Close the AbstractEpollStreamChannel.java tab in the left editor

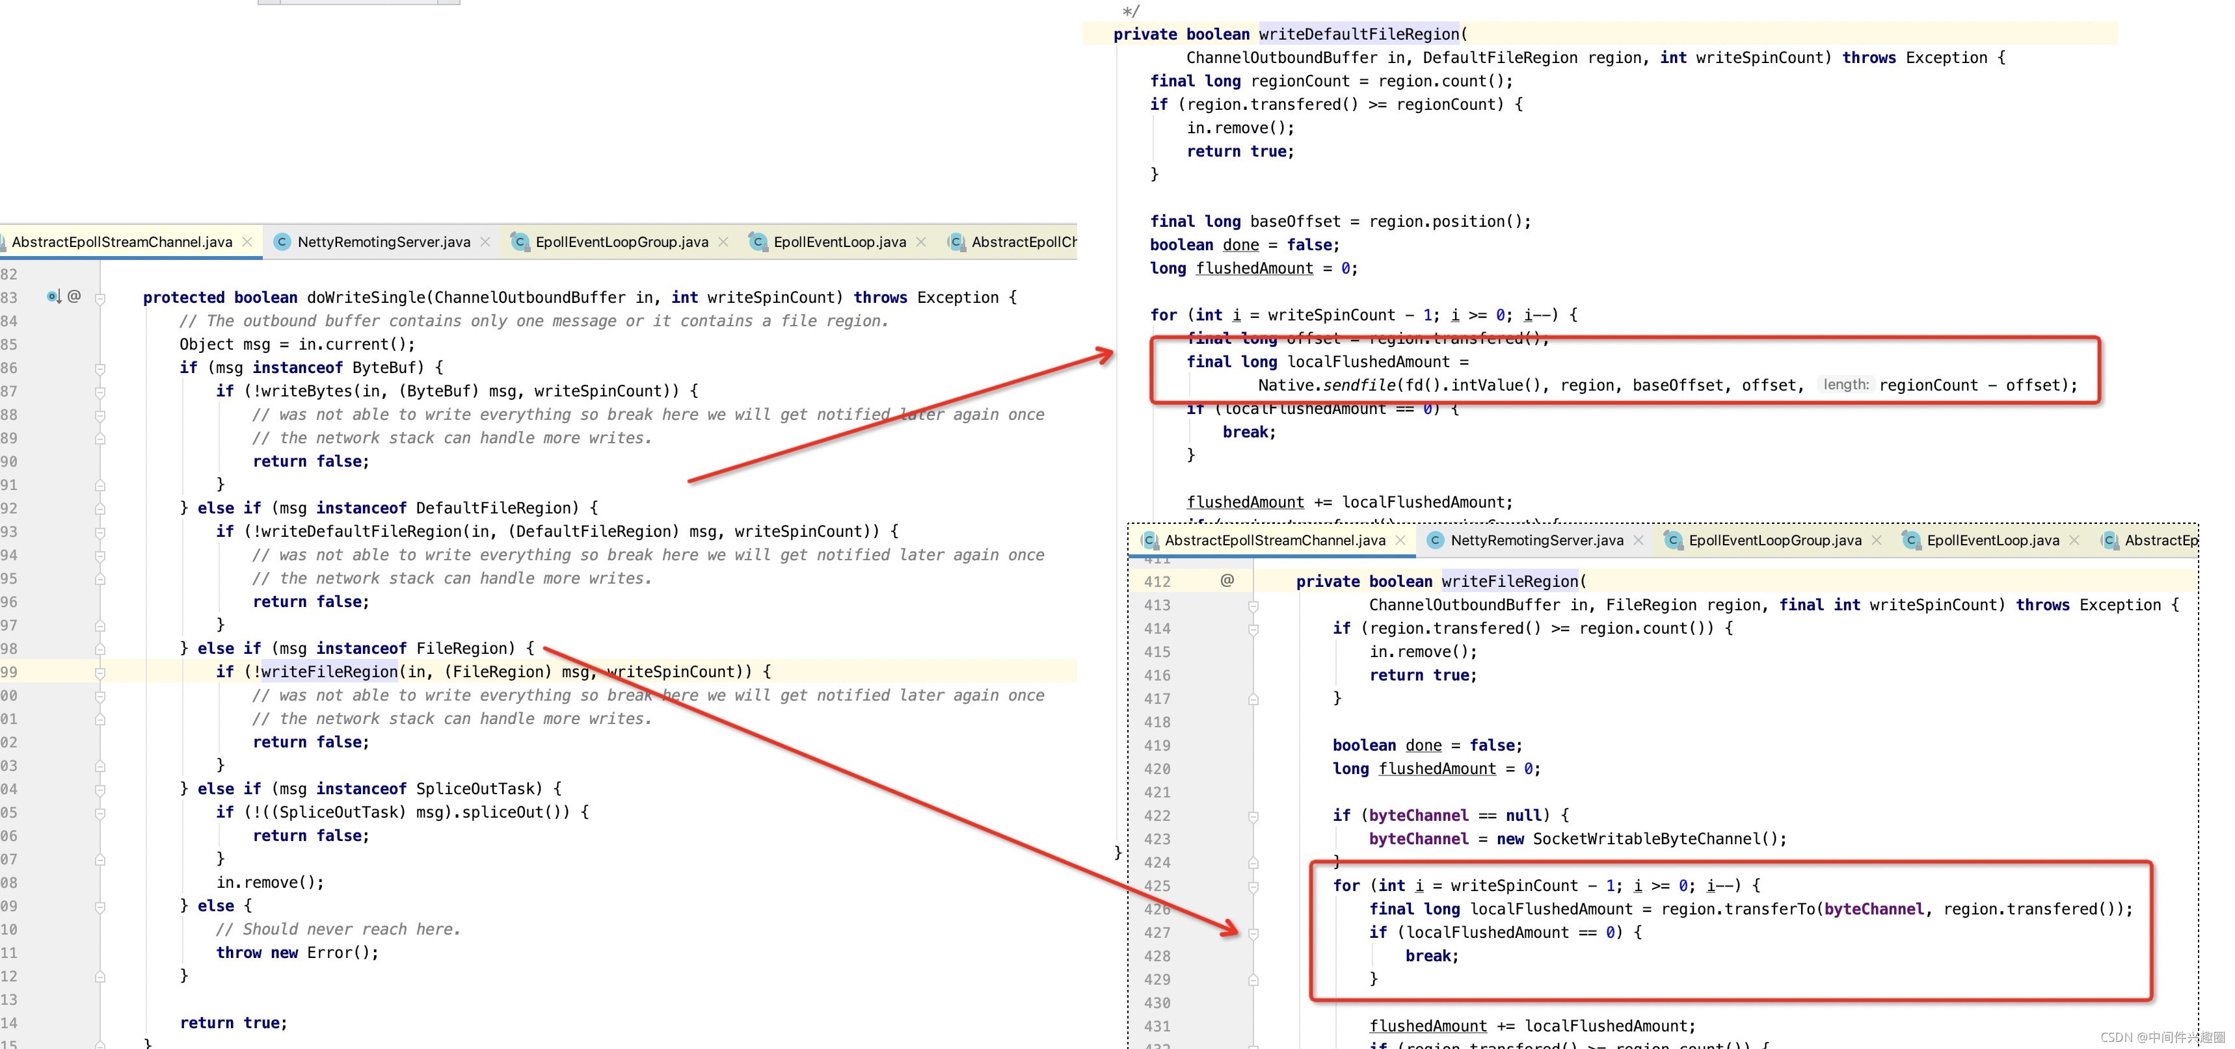(x=247, y=242)
